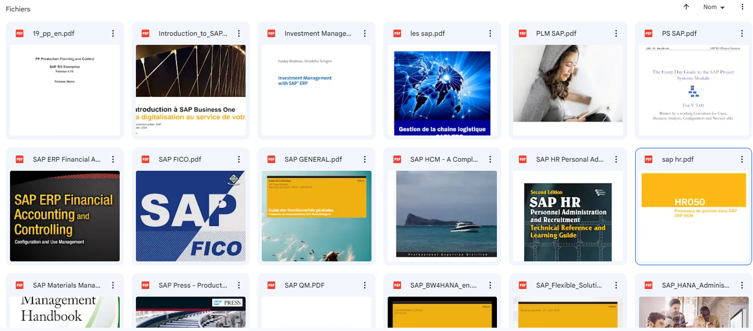753x331 pixels.
Task: Show more actions for sap hr.pdf
Action: [742, 159]
